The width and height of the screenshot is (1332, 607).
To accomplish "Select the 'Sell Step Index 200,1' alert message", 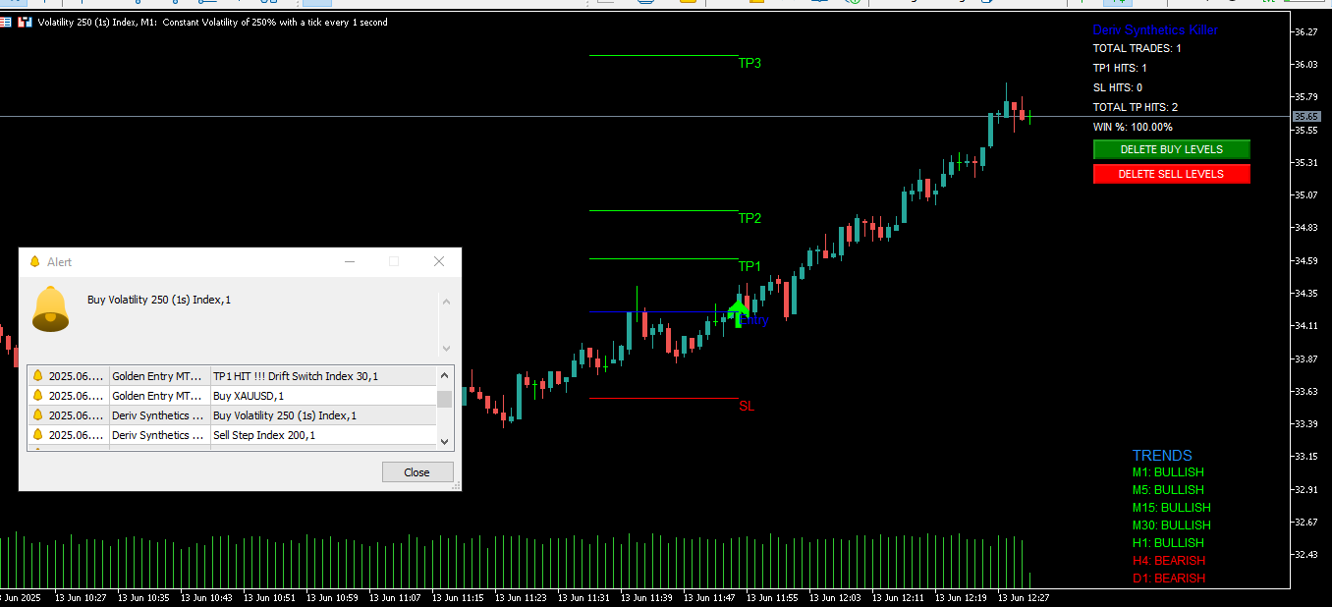I will click(264, 435).
